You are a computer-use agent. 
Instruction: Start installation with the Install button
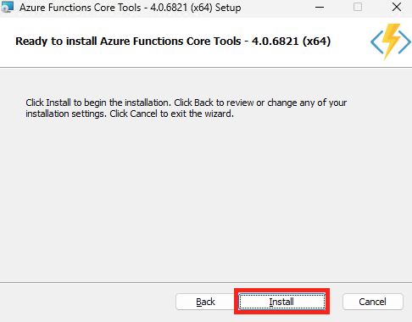click(x=281, y=302)
